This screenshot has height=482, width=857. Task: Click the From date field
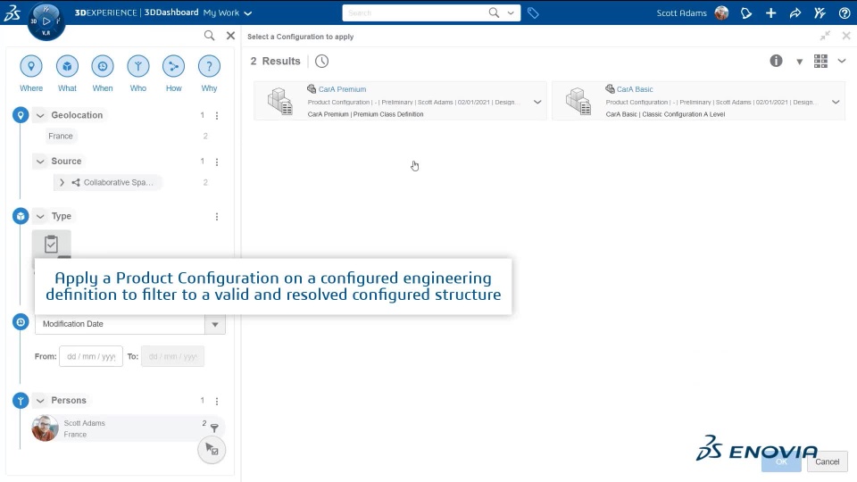tap(91, 356)
